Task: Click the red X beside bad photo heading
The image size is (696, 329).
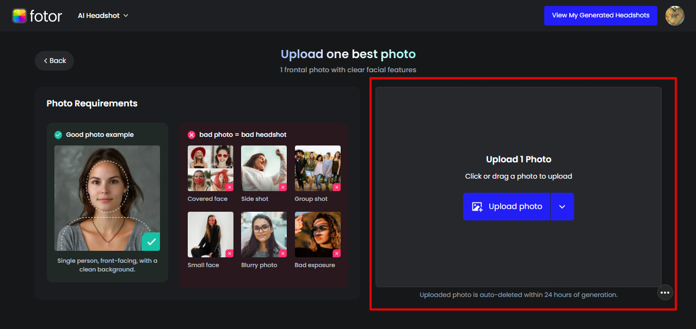Action: [192, 135]
